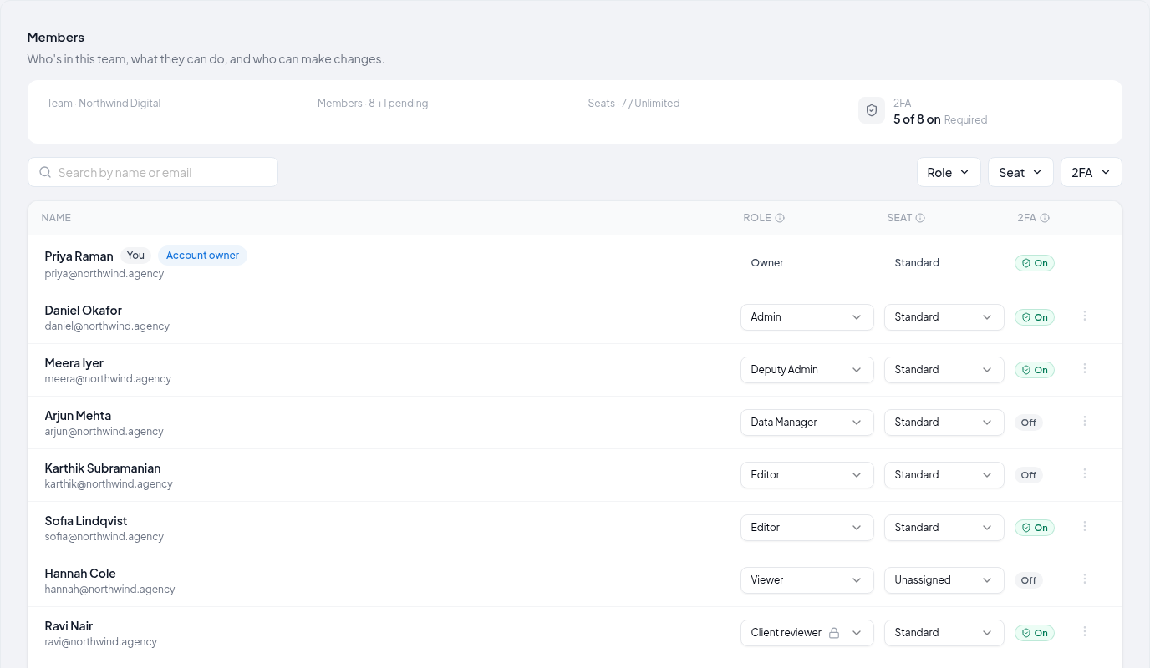1150x668 pixels.
Task: Click the 2FA column info icon
Action: click(x=1045, y=218)
